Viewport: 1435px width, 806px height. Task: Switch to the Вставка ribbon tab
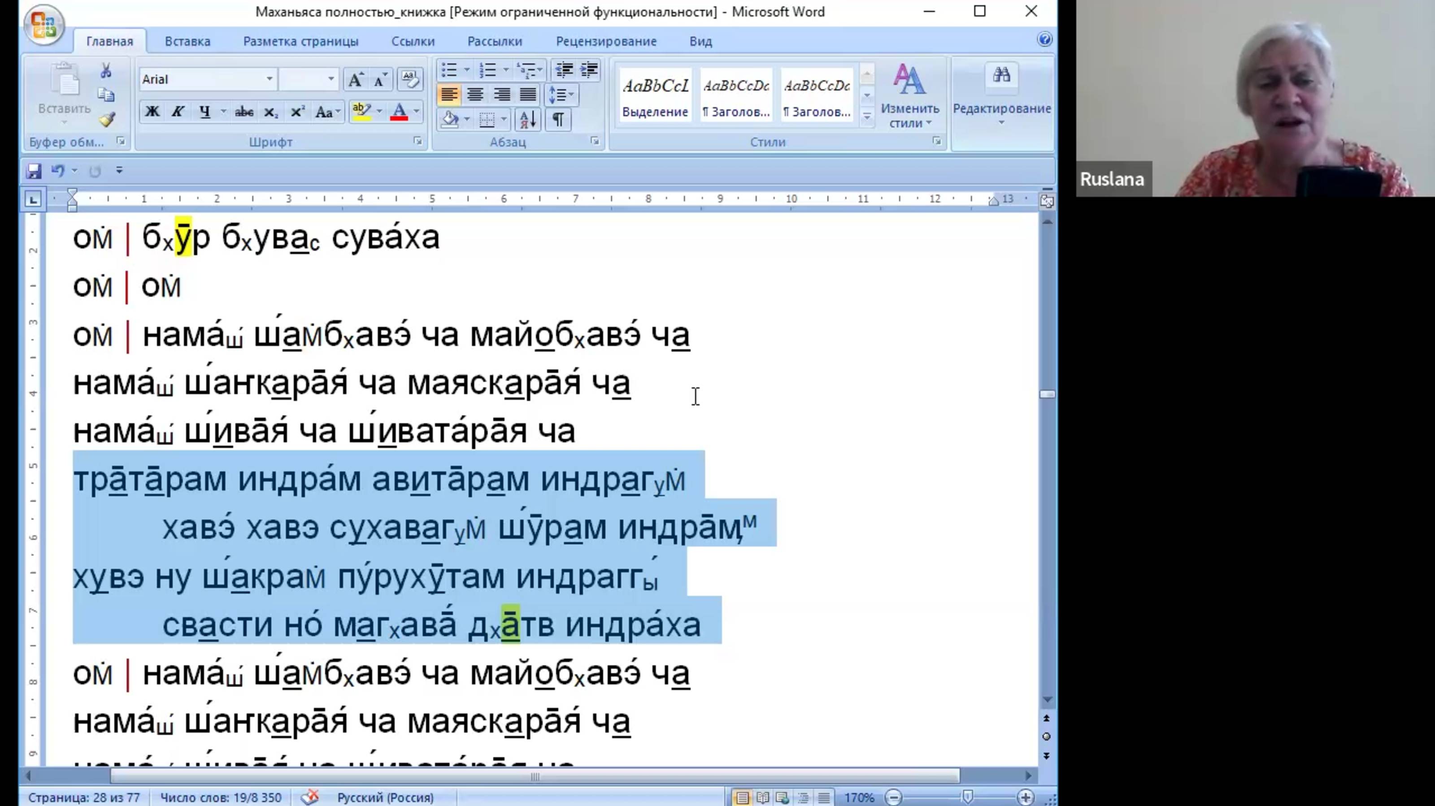(x=187, y=41)
